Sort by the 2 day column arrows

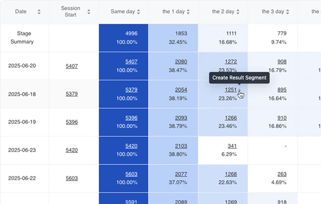point(238,12)
